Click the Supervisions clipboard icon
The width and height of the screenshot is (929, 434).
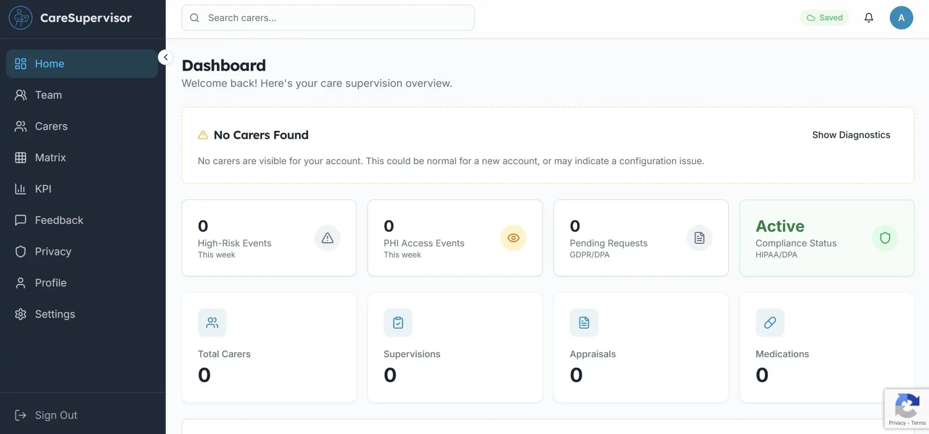click(398, 322)
